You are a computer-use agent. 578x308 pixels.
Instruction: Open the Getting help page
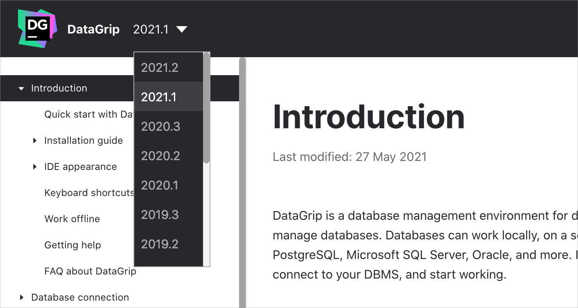(72, 245)
